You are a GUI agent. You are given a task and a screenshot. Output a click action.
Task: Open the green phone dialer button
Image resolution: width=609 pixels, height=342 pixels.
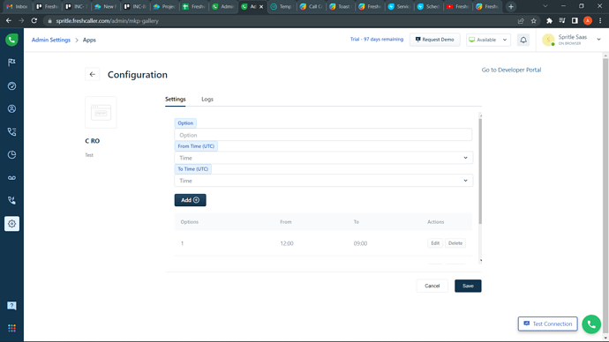point(591,324)
